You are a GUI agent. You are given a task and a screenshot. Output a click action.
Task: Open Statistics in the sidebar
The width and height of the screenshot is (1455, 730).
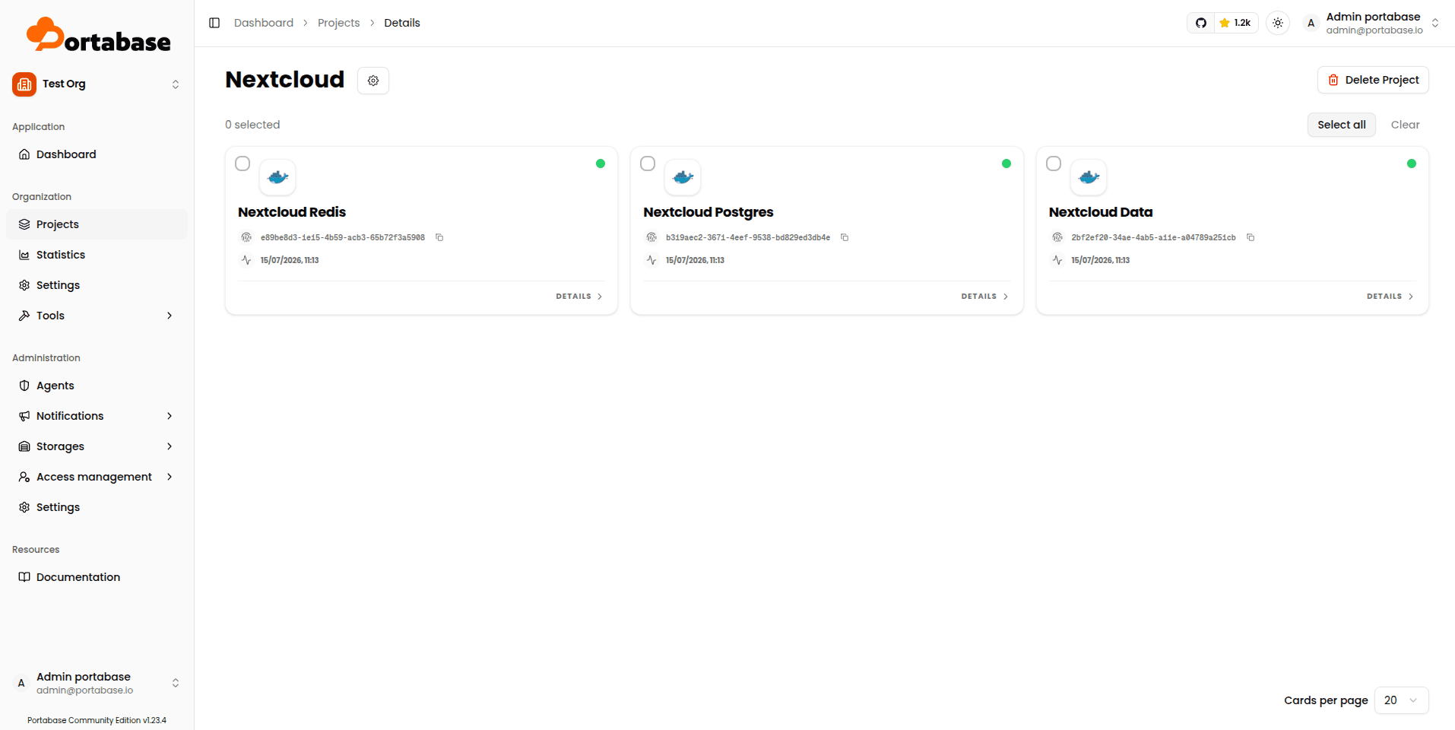coord(97,255)
